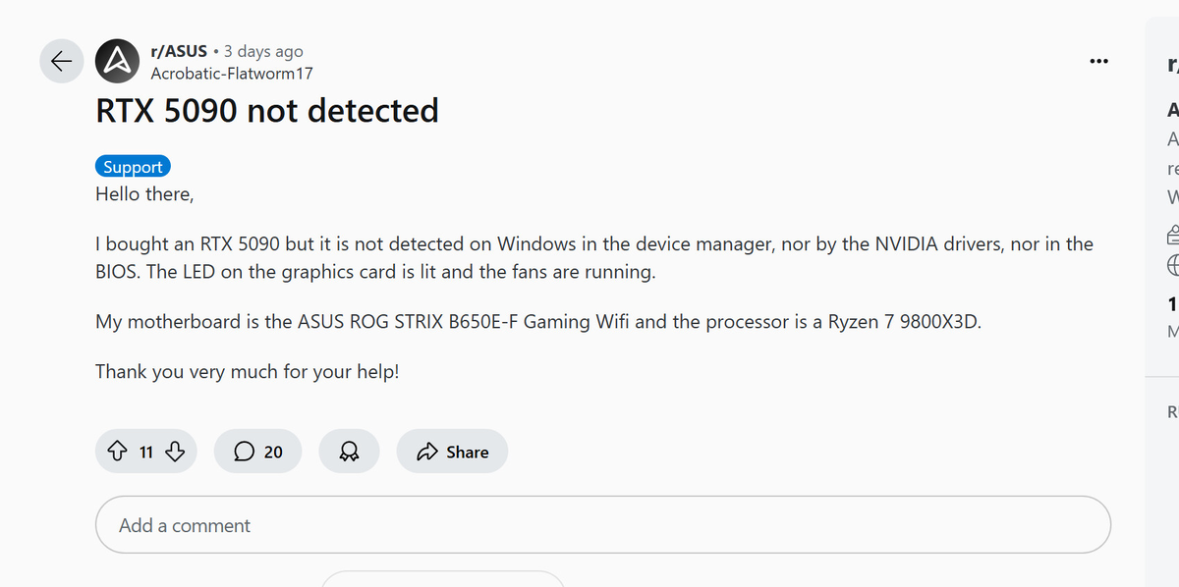Open the r/ASUS subreddit link
The image size is (1179, 587).
click(x=178, y=51)
